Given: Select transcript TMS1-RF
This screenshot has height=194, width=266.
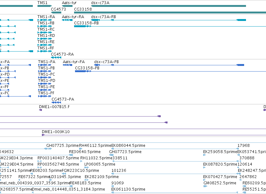Looking at the screenshot, I should pyautogui.click(x=46, y=48).
